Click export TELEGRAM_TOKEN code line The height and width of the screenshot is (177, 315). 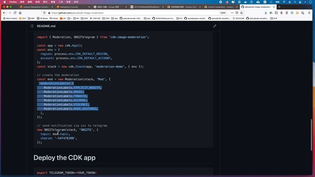(67, 173)
